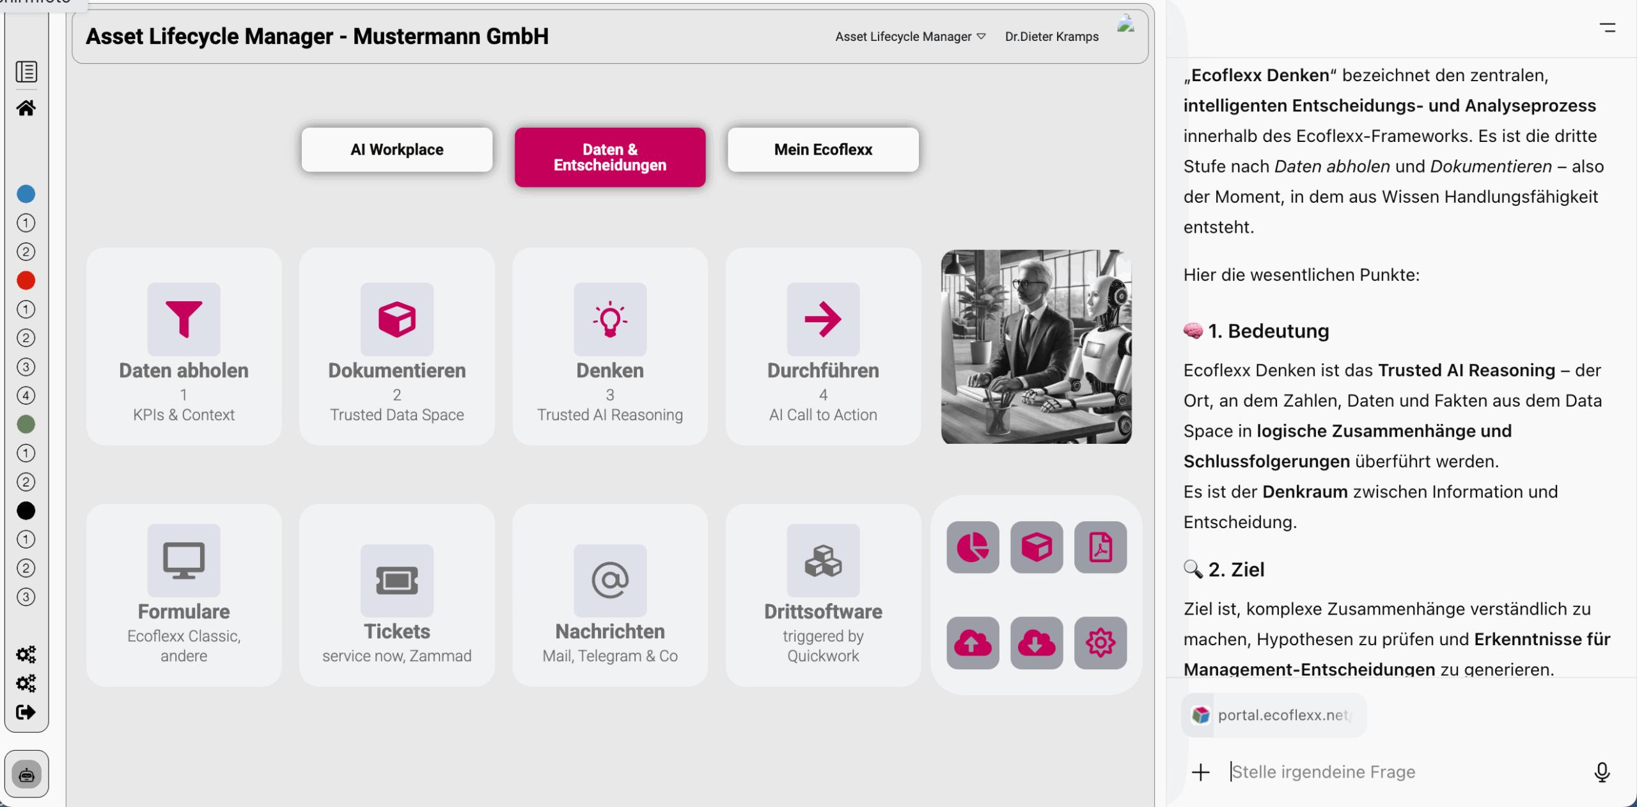
Task: Click the plus attach button beside the chat input
Action: pos(1200,772)
